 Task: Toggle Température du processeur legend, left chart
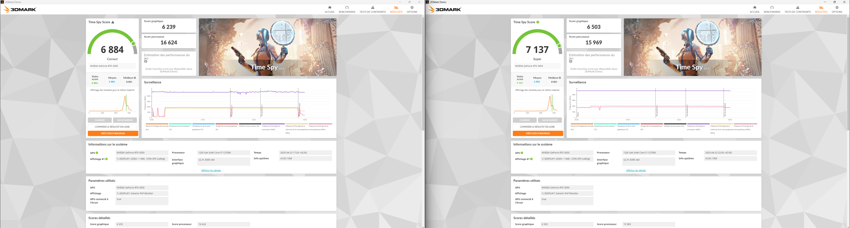(x=180, y=127)
